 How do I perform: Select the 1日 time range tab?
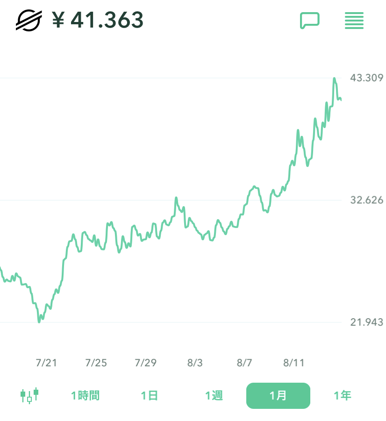pos(150,396)
